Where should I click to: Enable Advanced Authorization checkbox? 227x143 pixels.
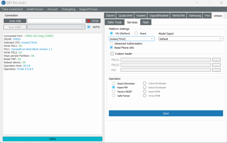pos(111,43)
